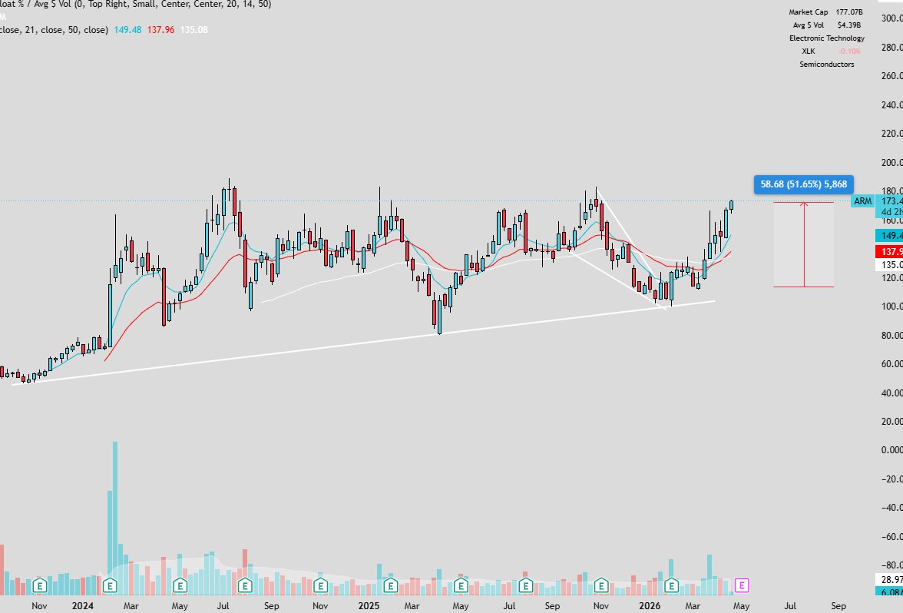Viewport: 903px width, 613px height.
Task: Open the May 2024 earnings E marker
Action: tap(180, 586)
